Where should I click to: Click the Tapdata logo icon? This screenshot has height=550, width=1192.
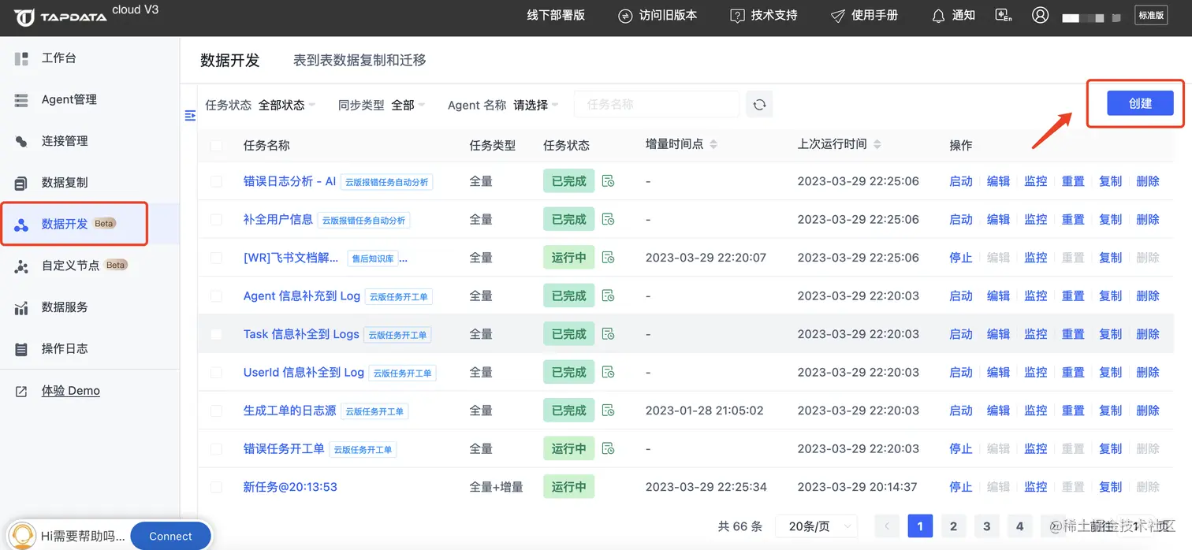pyautogui.click(x=24, y=17)
